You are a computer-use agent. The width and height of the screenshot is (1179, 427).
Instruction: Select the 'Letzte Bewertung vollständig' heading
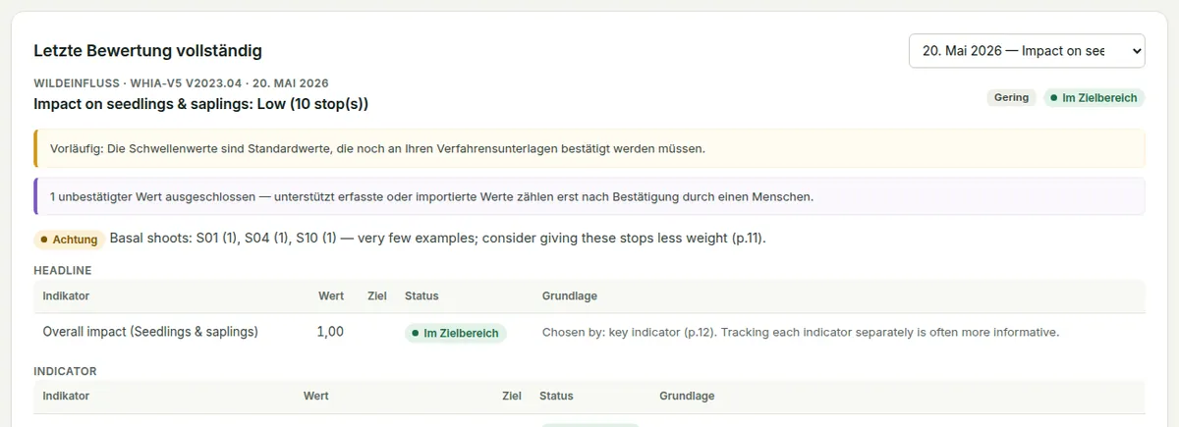click(x=147, y=50)
